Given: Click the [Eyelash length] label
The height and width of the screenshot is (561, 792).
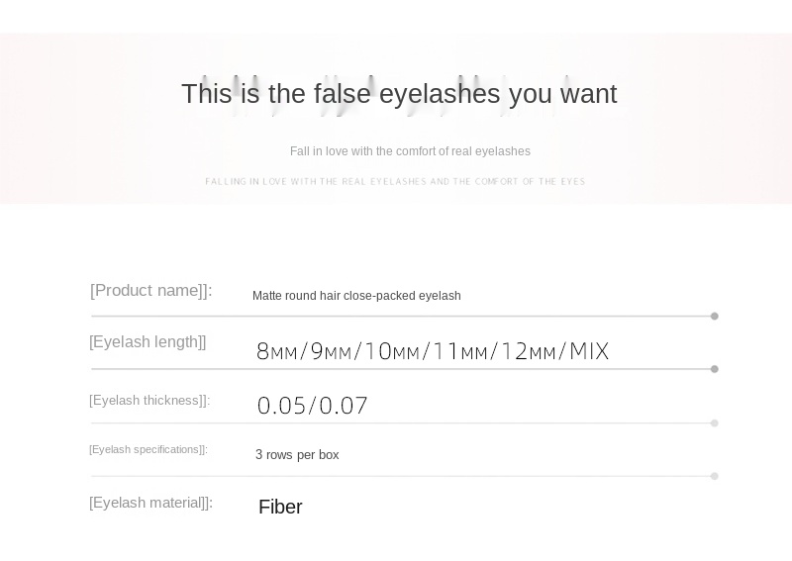Looking at the screenshot, I should (x=148, y=342).
